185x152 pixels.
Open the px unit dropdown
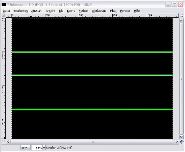(26, 148)
